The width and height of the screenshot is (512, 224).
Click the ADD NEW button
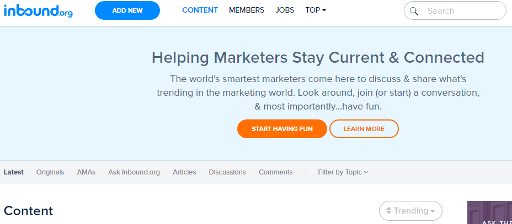coord(127,10)
